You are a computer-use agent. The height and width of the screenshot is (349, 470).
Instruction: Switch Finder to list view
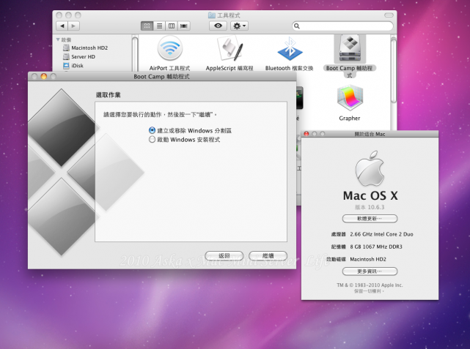(159, 26)
